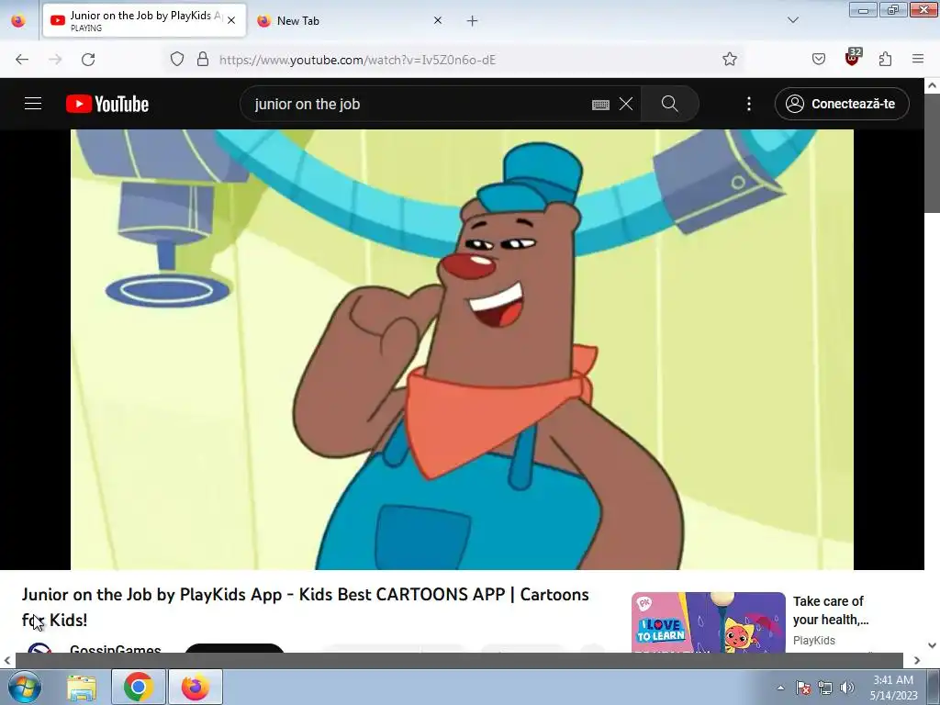
Task: Go back one page in Firefox
Action: 22,59
